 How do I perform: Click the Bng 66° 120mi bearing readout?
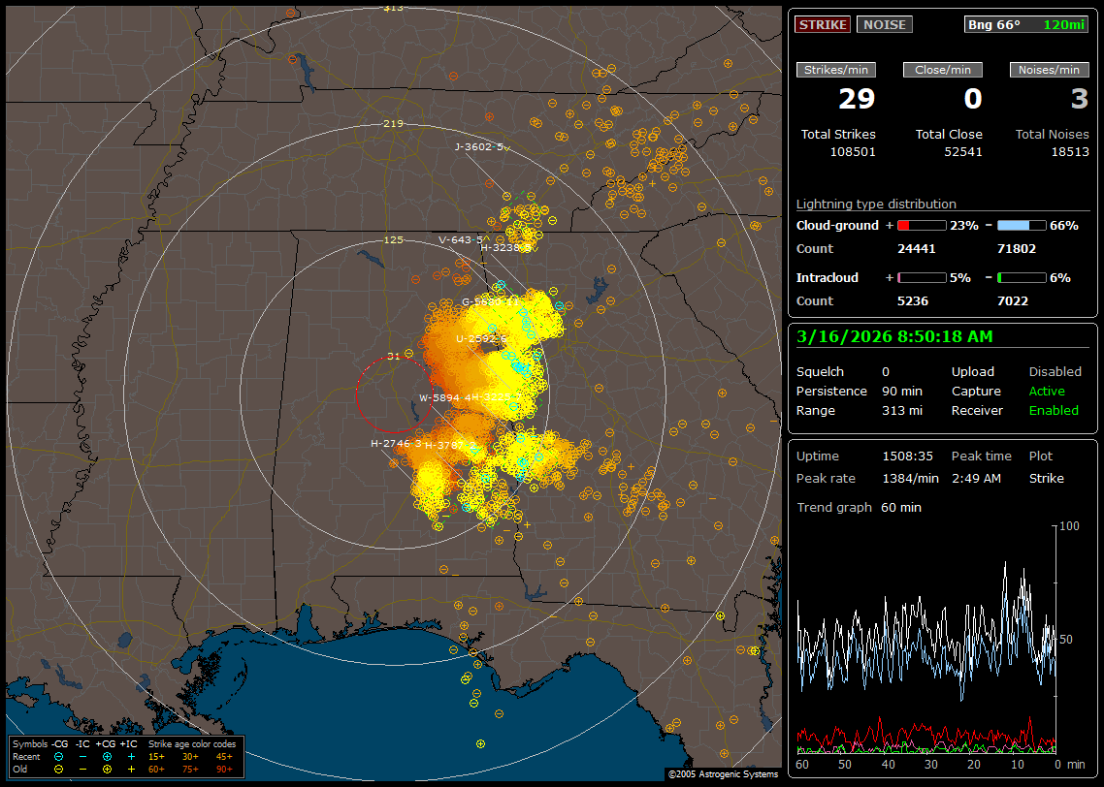pyautogui.click(x=1026, y=24)
